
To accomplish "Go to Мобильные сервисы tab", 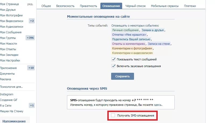I will point(165,6).
